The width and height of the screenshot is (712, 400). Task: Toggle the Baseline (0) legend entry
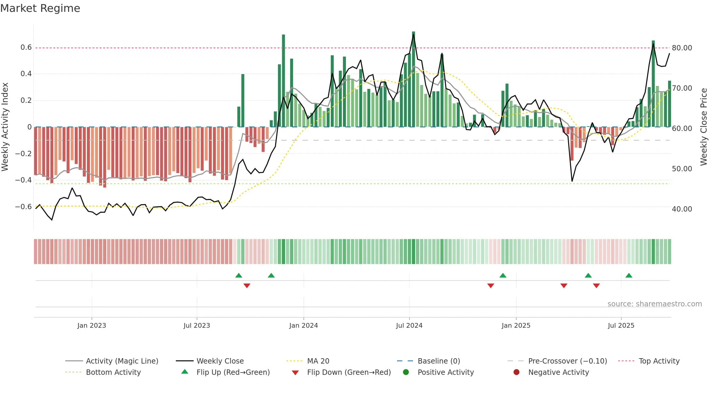coord(428,361)
